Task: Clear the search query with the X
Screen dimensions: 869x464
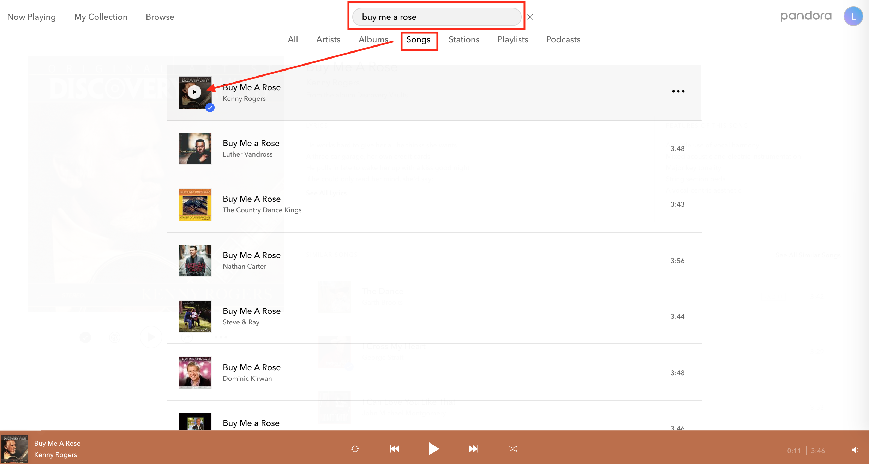Action: [x=530, y=17]
